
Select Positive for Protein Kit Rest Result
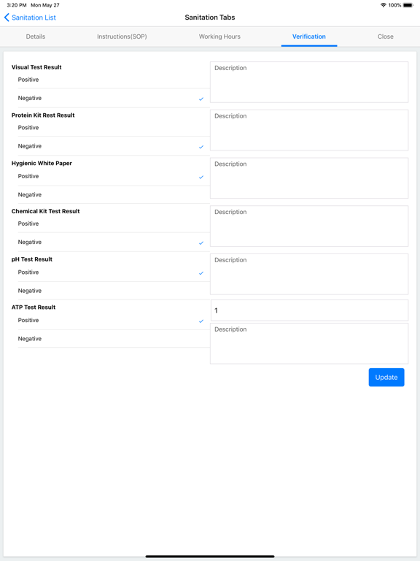(x=114, y=128)
